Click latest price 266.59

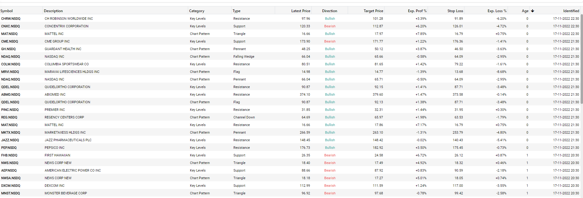tap(305, 132)
